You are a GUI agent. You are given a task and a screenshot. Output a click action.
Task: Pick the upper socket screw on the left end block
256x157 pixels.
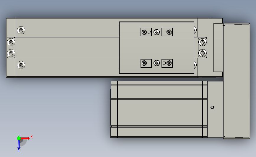11,42
